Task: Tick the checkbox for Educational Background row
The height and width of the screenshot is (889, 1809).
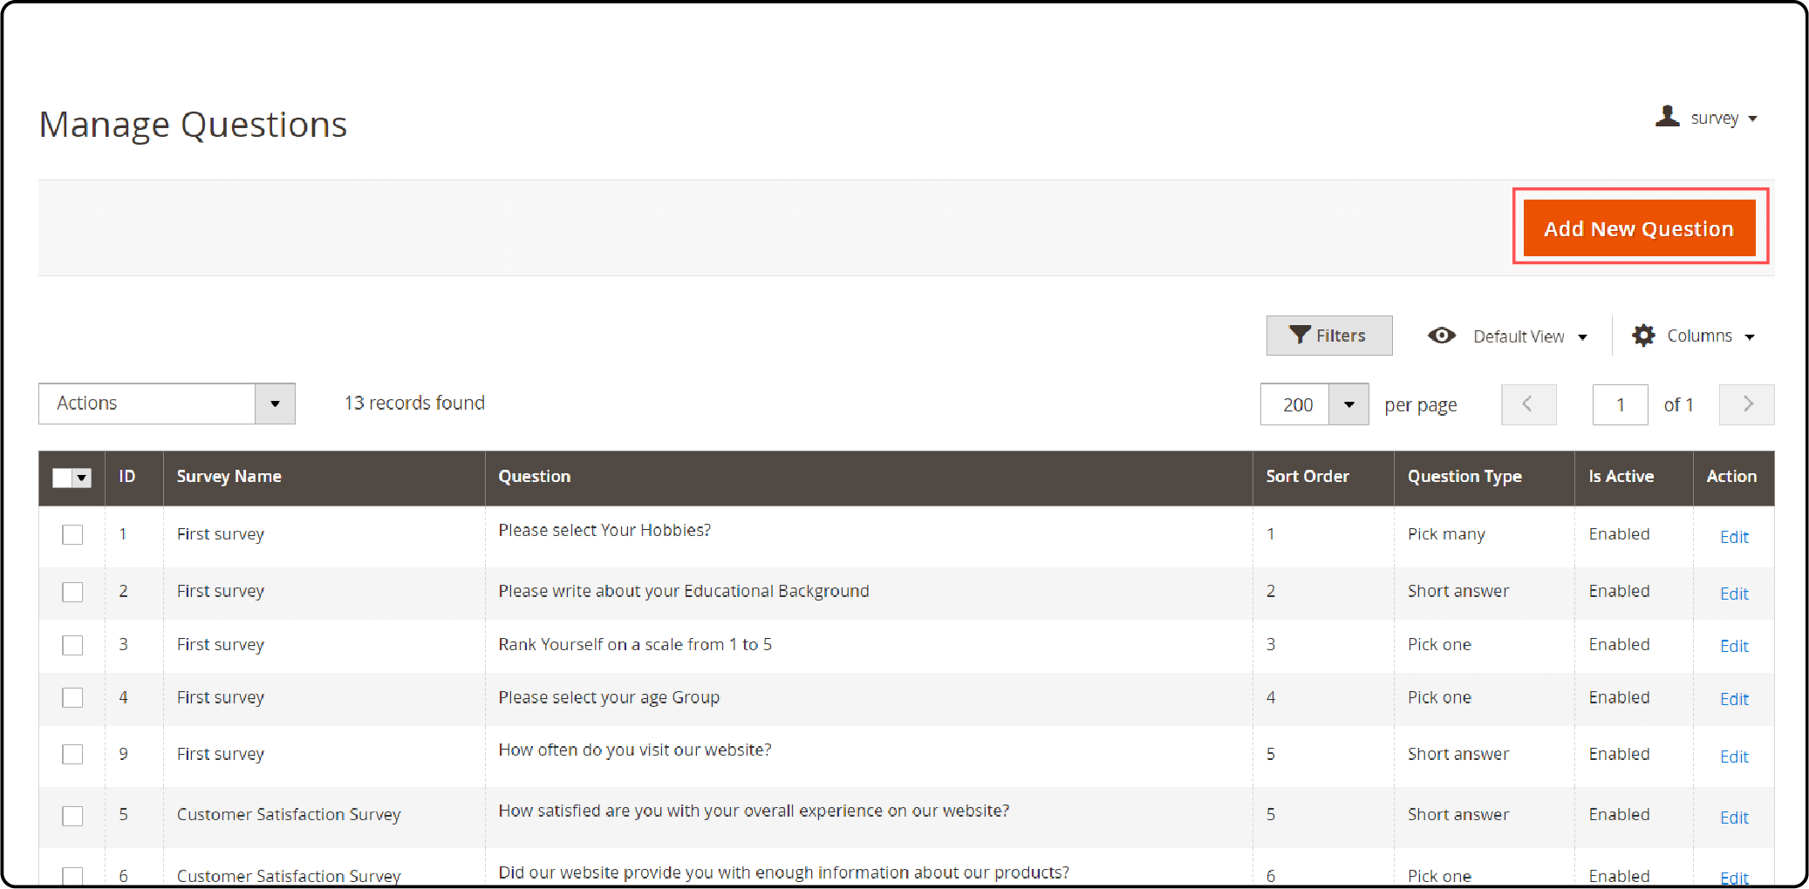Action: tap(72, 592)
